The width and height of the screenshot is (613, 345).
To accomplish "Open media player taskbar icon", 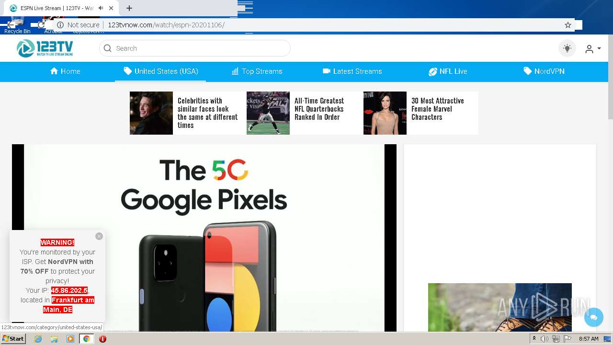I will tap(70, 339).
